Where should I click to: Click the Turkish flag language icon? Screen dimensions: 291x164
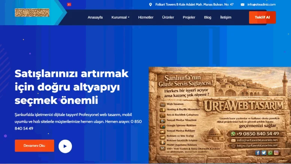pyautogui.click(x=69, y=5)
